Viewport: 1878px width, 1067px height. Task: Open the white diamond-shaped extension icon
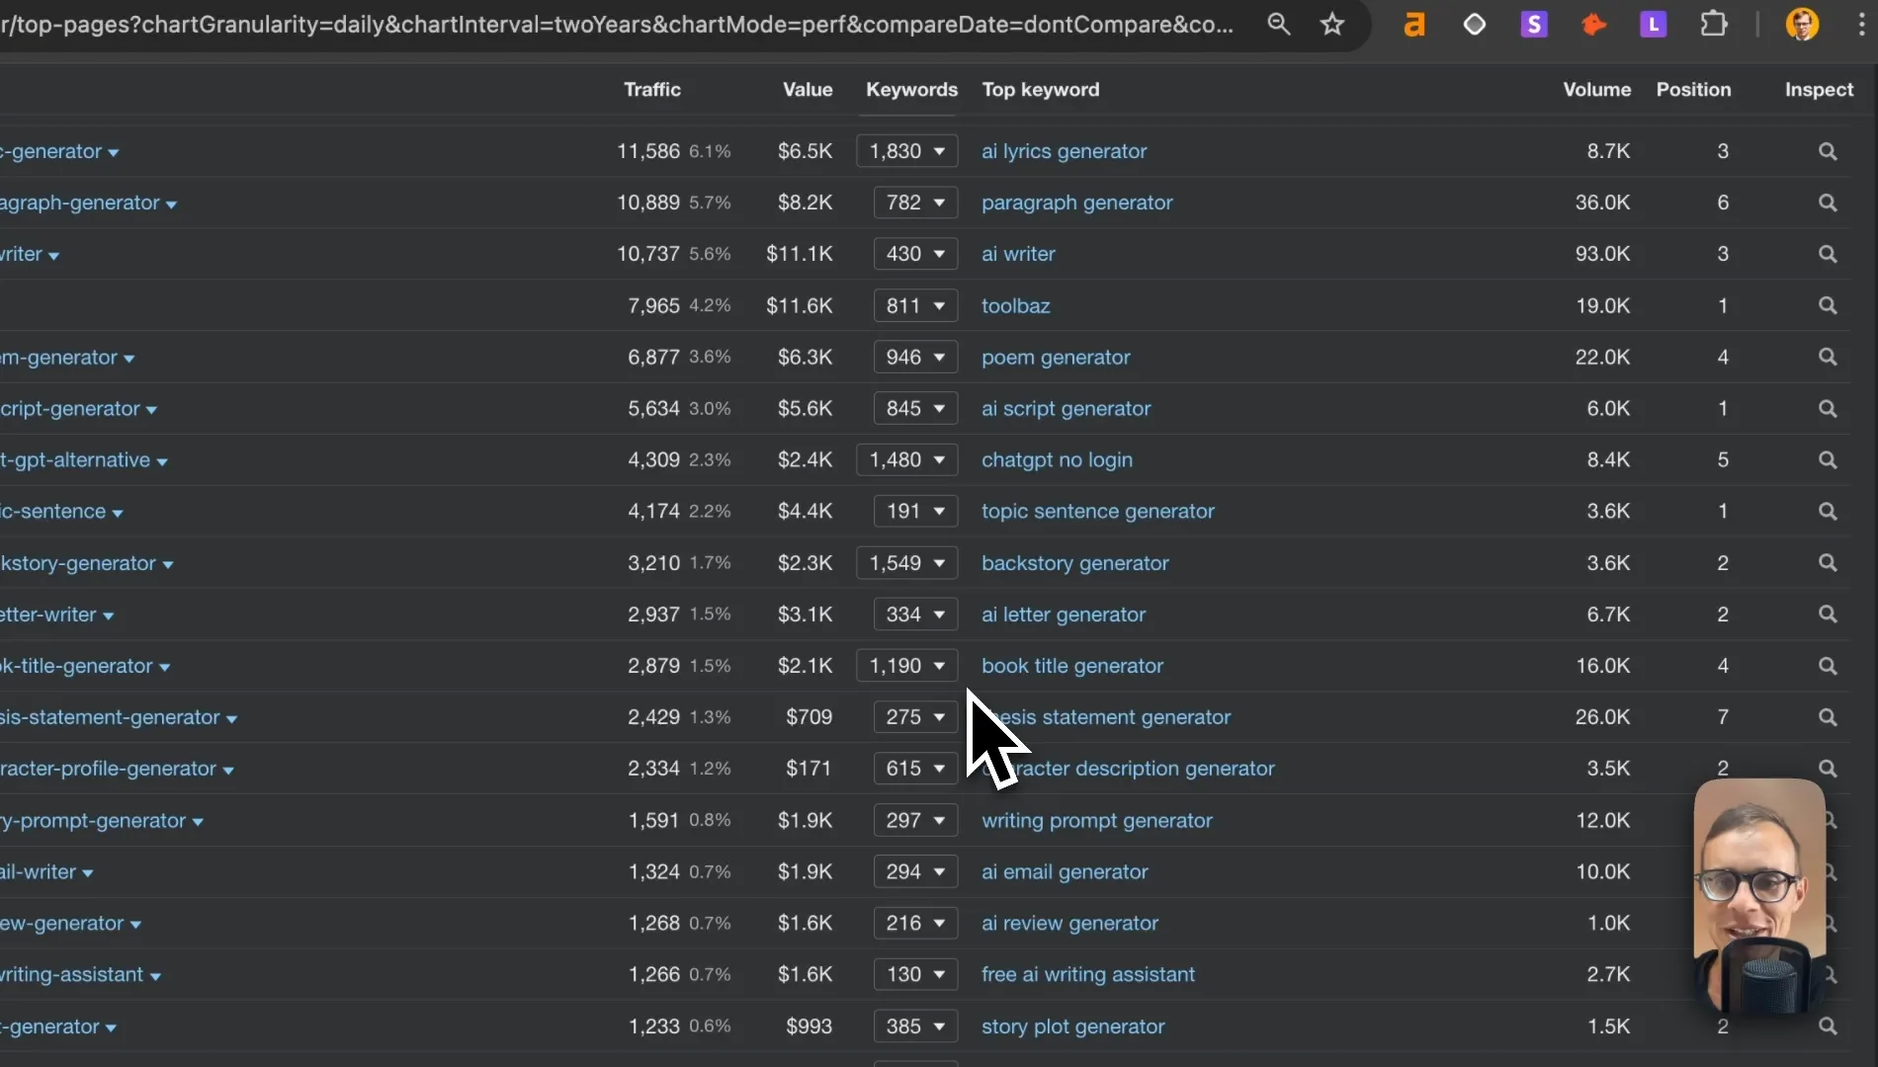pos(1474,25)
